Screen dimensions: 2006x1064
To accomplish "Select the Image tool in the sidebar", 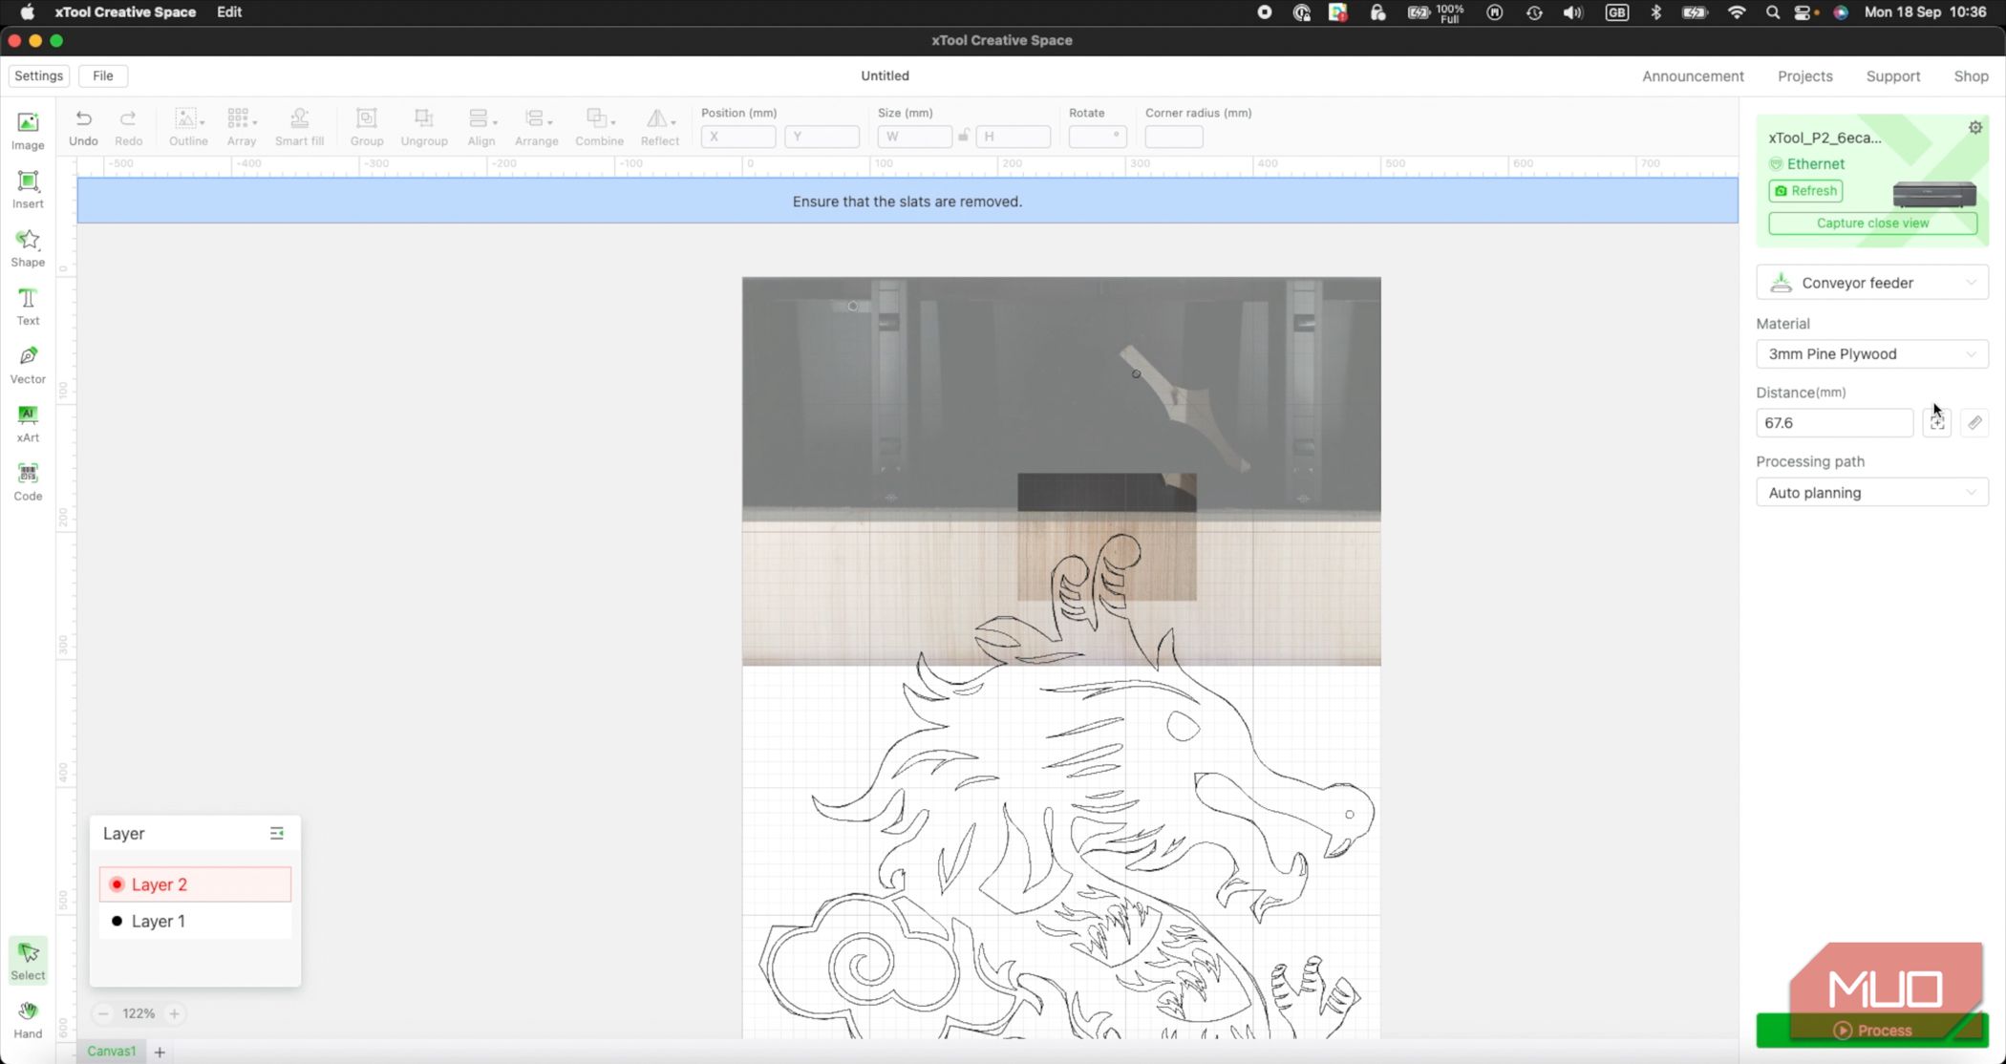I will [x=27, y=131].
